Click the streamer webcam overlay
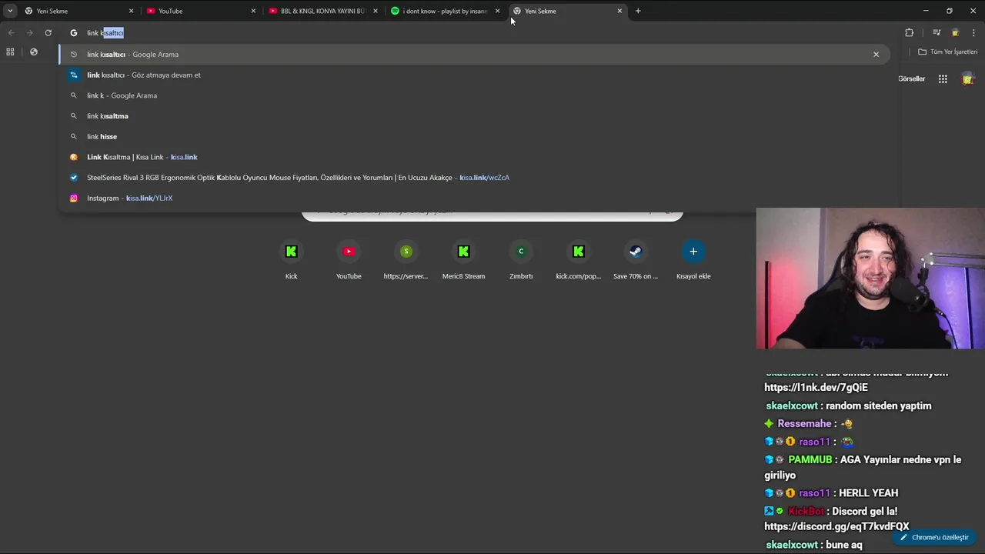The width and height of the screenshot is (985, 554). pos(870,279)
